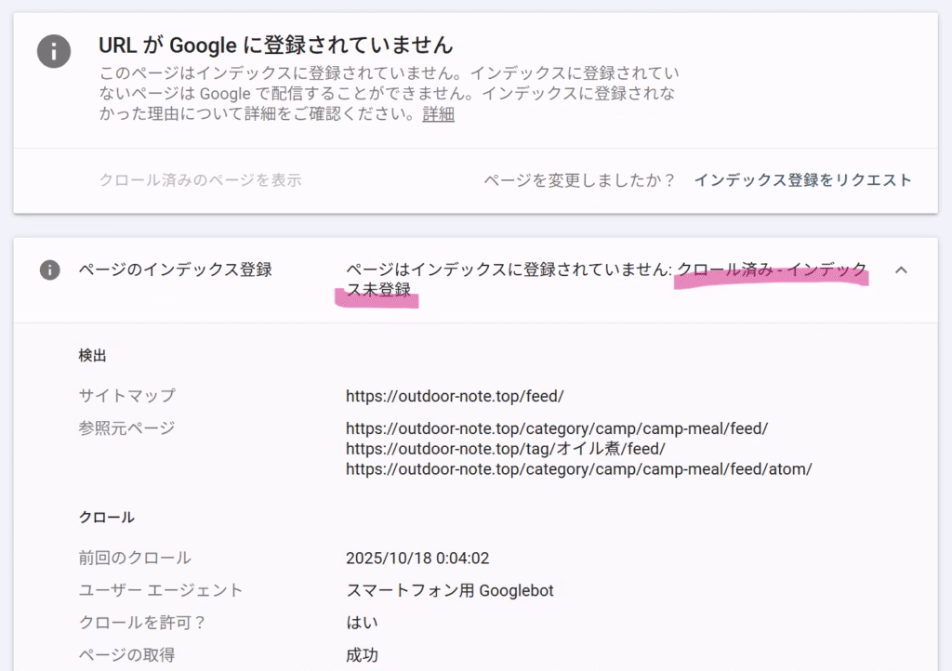This screenshot has width=952, height=671.
Task: Click the ページのインデックス登録 section header
Action: click(175, 270)
